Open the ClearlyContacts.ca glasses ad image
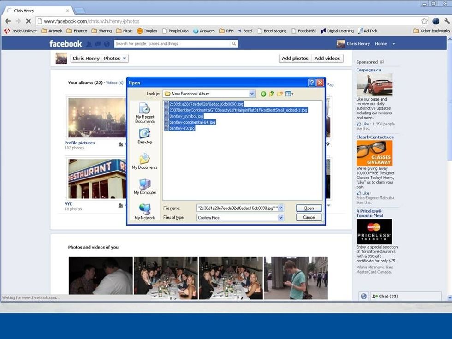The height and width of the screenshot is (339, 452). (374, 153)
